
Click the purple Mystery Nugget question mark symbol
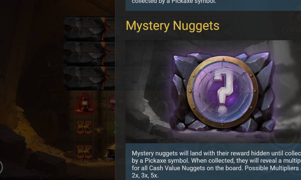coord(222,92)
